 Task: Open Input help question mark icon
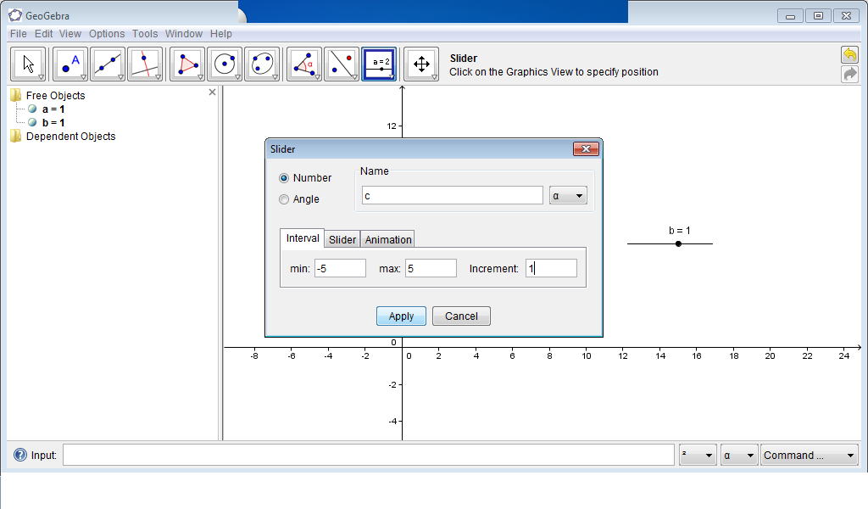tap(20, 455)
